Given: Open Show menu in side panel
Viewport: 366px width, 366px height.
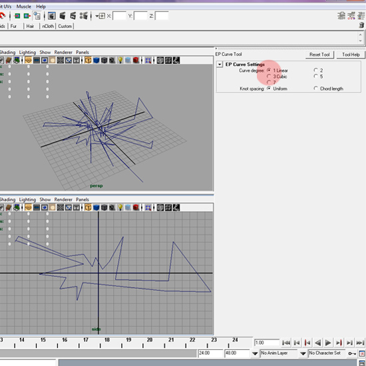Looking at the screenshot, I should [45, 200].
